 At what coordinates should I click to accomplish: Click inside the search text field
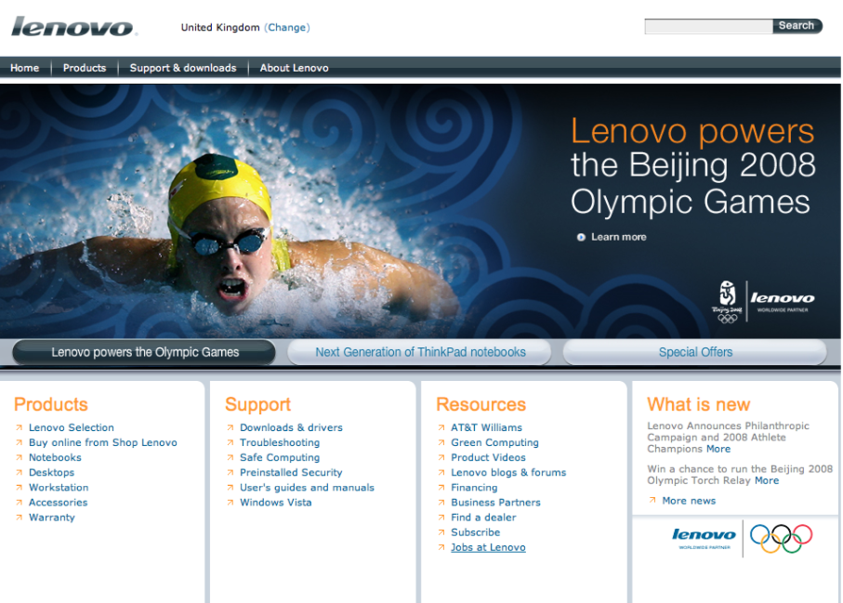[x=708, y=26]
